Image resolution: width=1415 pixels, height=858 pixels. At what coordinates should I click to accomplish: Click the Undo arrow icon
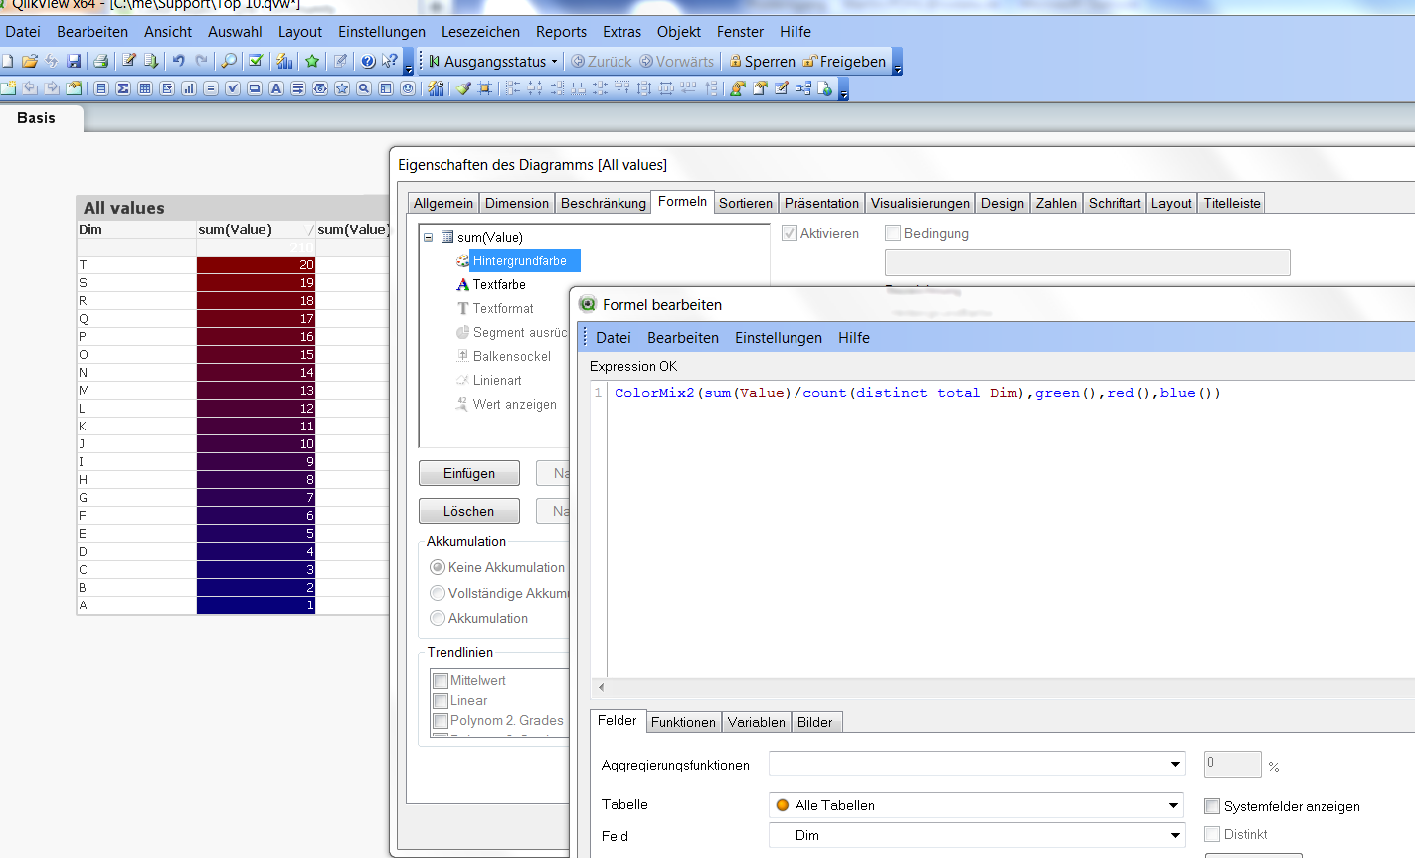pos(178,61)
